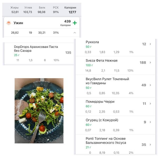Viewport: 158px width, 158px height.
Task: Select DopDrops Арахисовая Паста food entry
Action: (39, 53)
